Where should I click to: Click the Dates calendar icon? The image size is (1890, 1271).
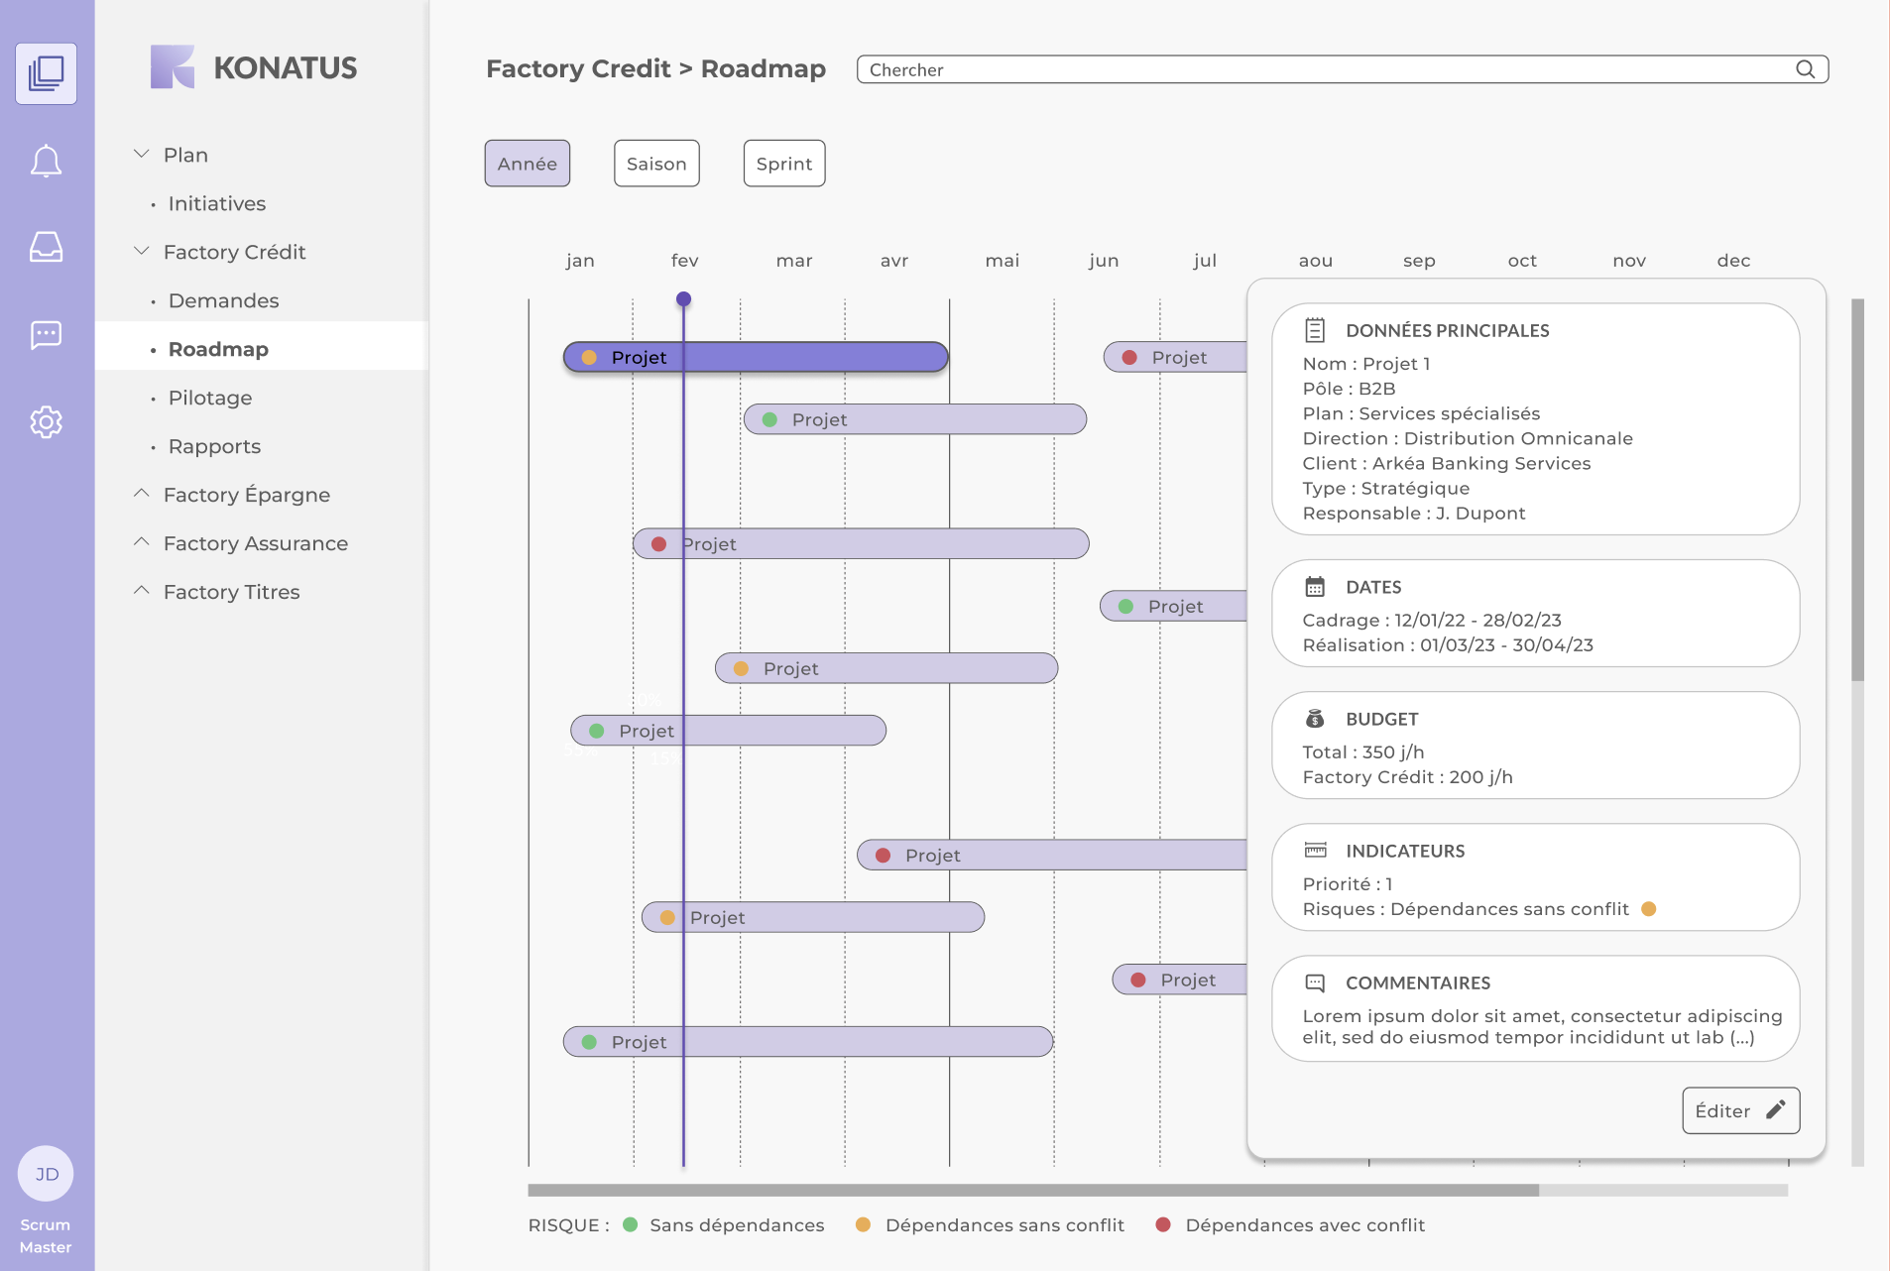click(1315, 587)
